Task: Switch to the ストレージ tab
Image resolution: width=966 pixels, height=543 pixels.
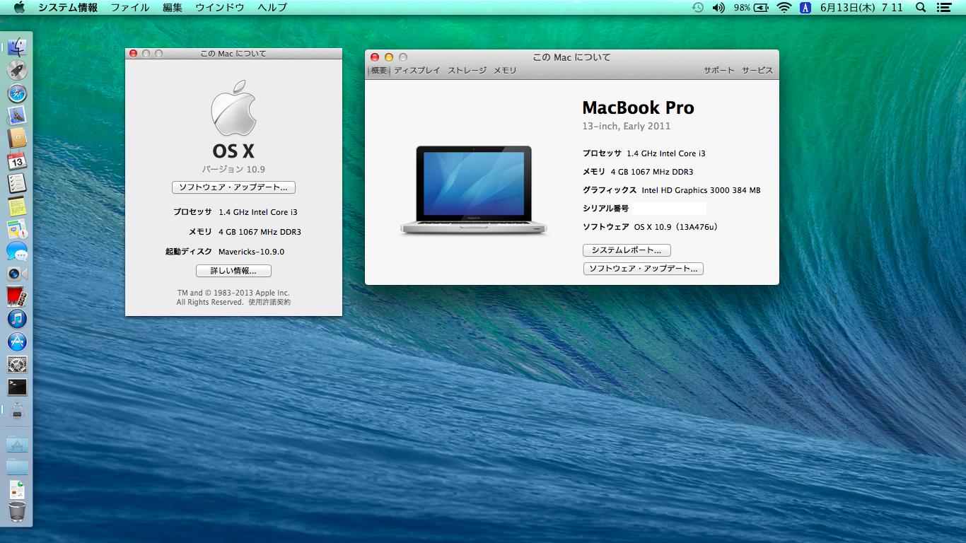Action: coord(467,71)
